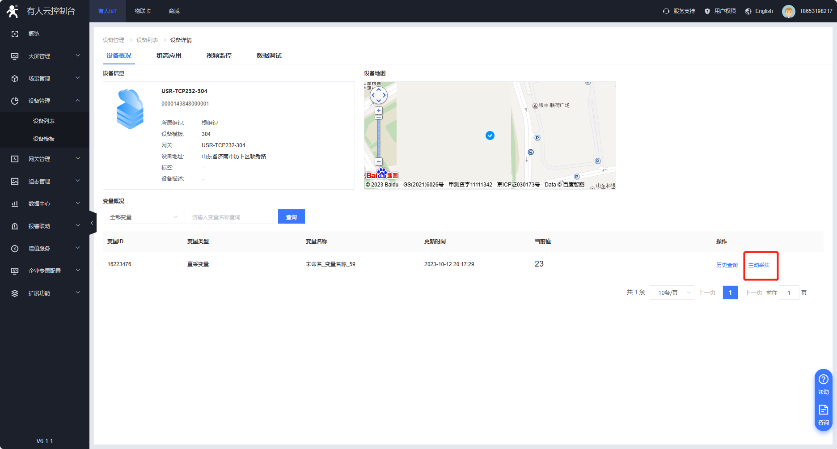Click the Overview icon in the sidebar

pyautogui.click(x=15, y=34)
